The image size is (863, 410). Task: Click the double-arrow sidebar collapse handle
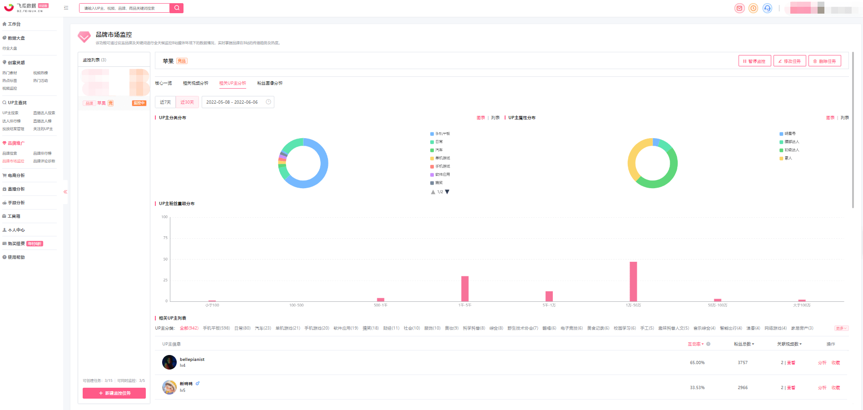click(x=65, y=192)
